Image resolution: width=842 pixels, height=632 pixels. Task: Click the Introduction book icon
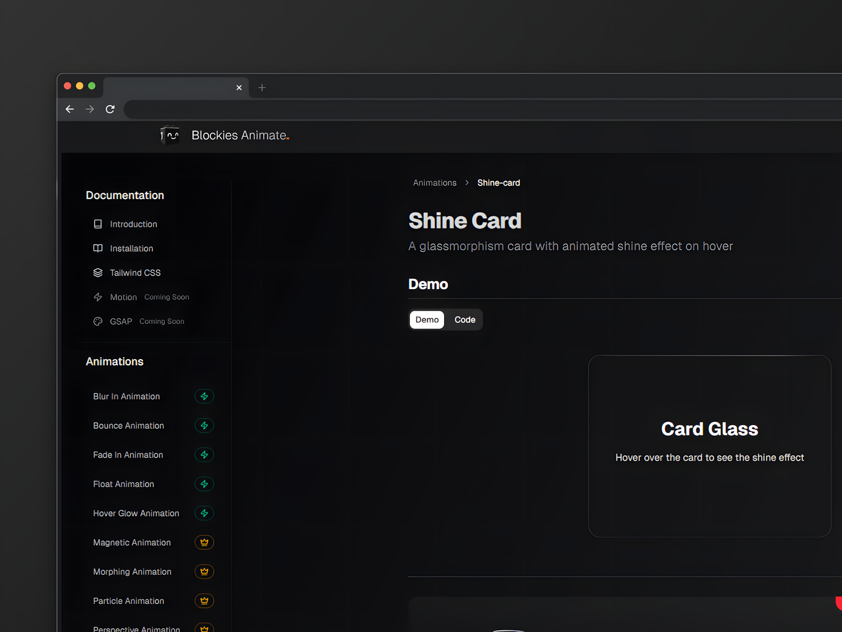(x=98, y=224)
